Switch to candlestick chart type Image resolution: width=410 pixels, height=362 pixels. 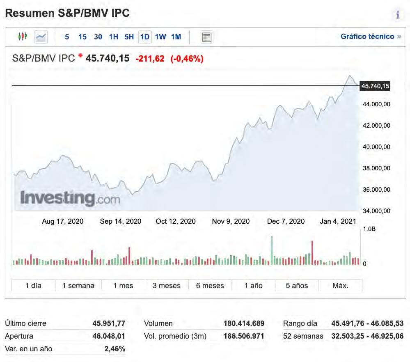23,37
